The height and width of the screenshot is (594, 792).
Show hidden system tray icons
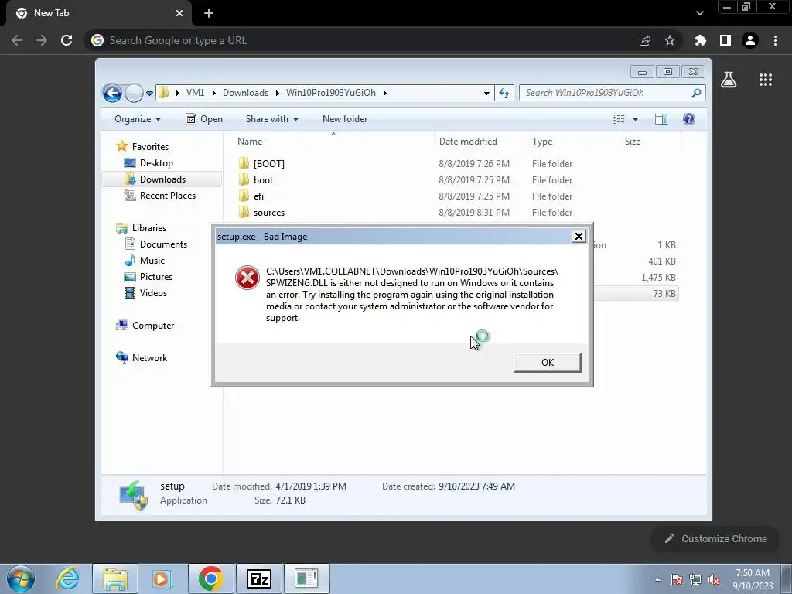(x=657, y=579)
